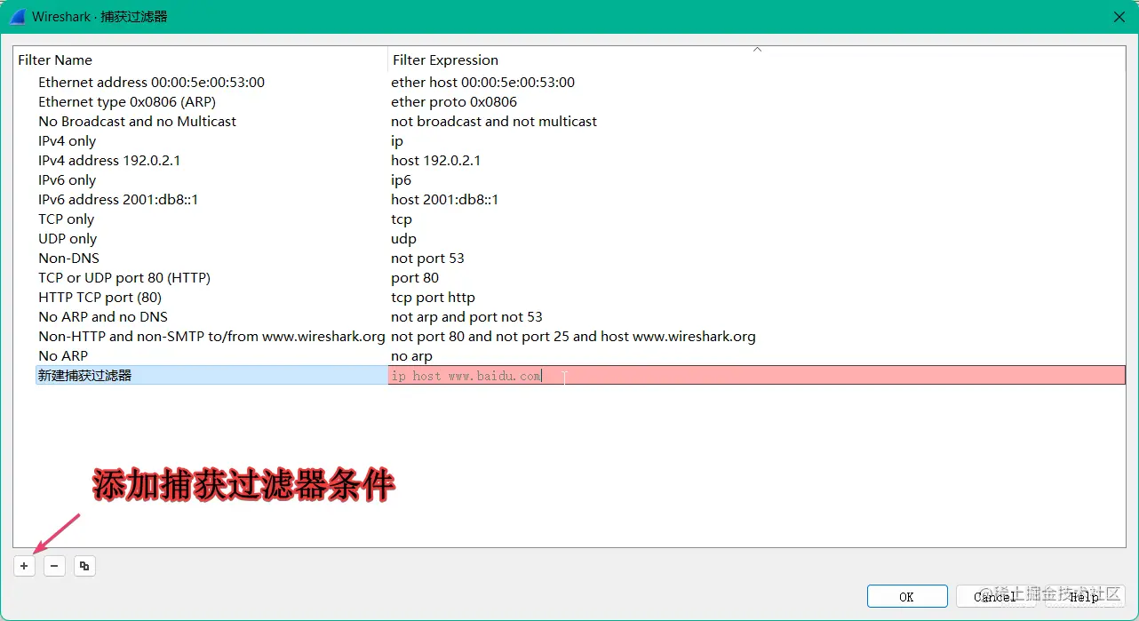This screenshot has height=621, width=1139.
Task: Click expression no arp
Action: pos(411,356)
